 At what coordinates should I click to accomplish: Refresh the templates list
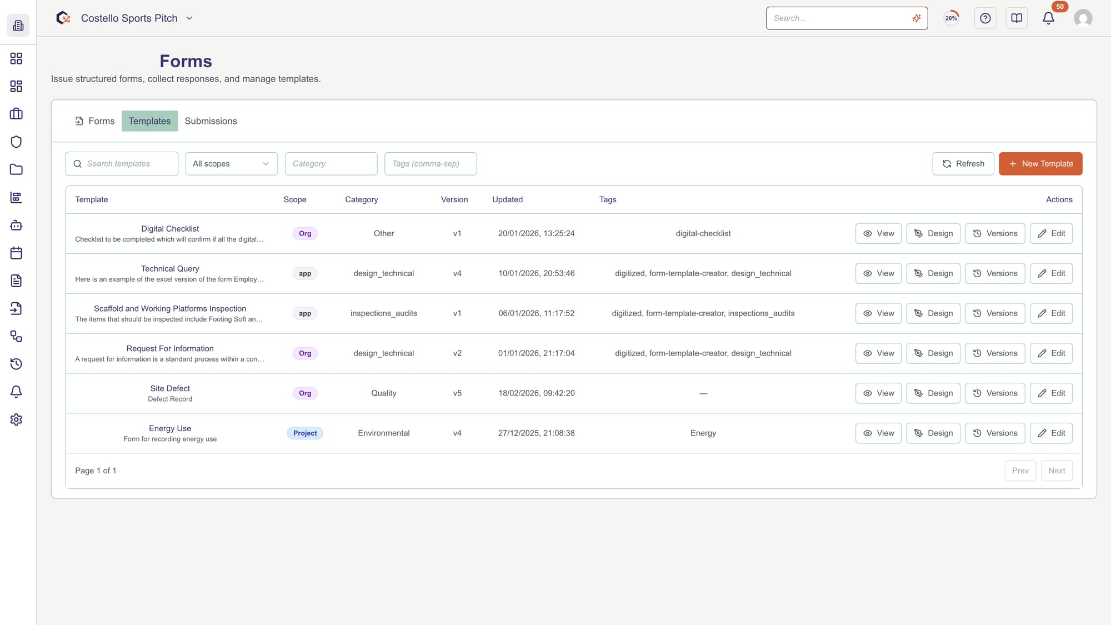[963, 163]
